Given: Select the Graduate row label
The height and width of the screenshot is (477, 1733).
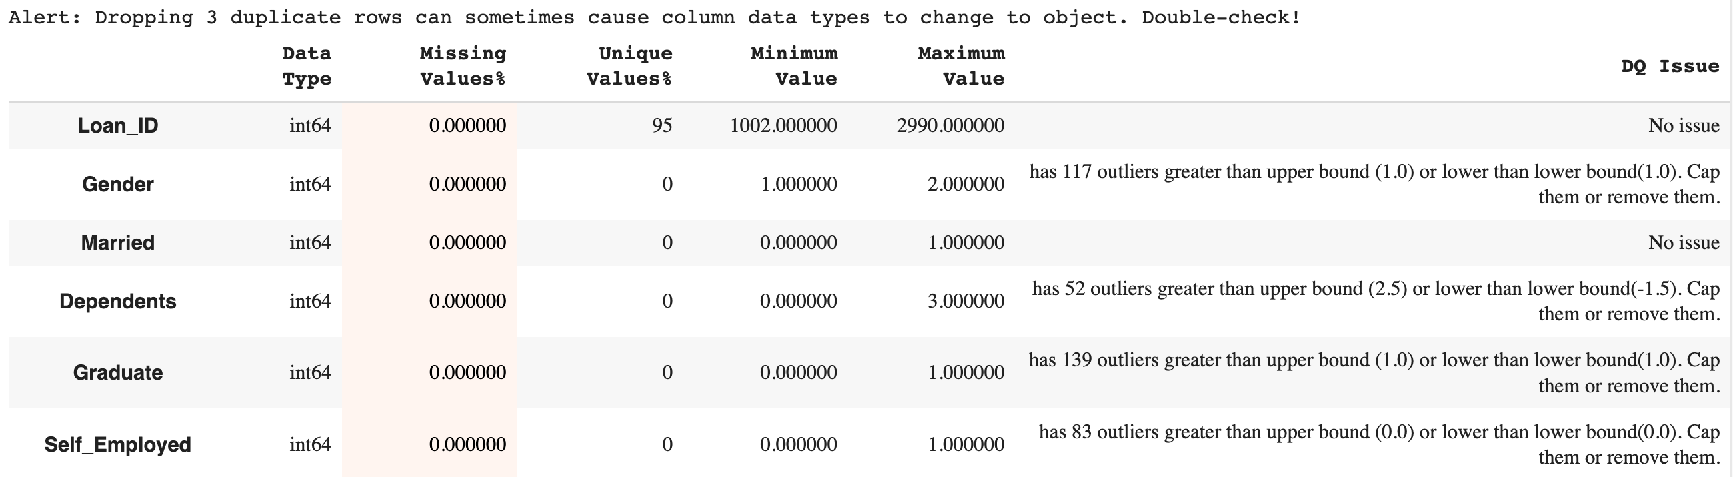Looking at the screenshot, I should pyautogui.click(x=118, y=372).
